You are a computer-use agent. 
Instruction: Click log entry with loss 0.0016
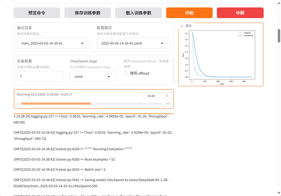pos(91,119)
